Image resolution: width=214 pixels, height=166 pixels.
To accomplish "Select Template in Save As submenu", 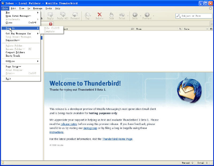I will (52, 31).
